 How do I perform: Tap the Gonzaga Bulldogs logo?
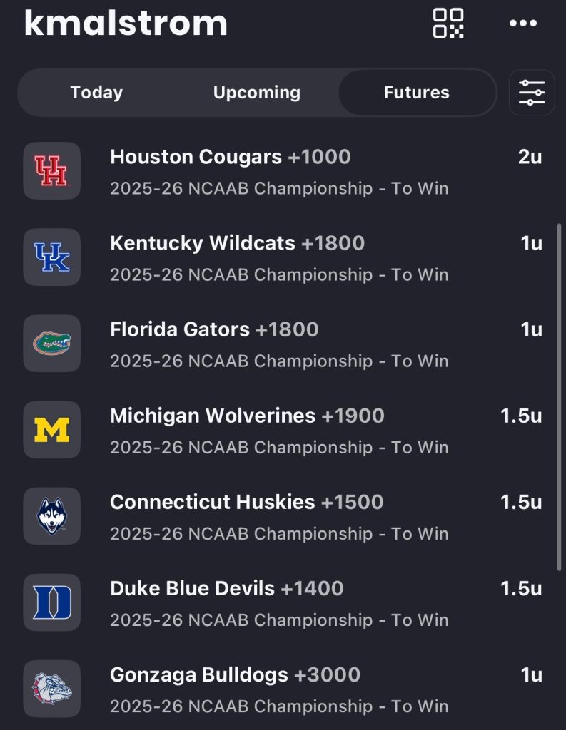[x=52, y=689]
